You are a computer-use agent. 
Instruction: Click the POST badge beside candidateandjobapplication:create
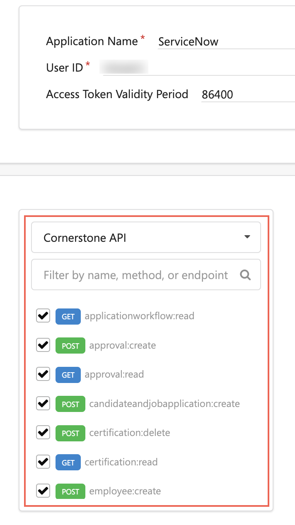[70, 404]
